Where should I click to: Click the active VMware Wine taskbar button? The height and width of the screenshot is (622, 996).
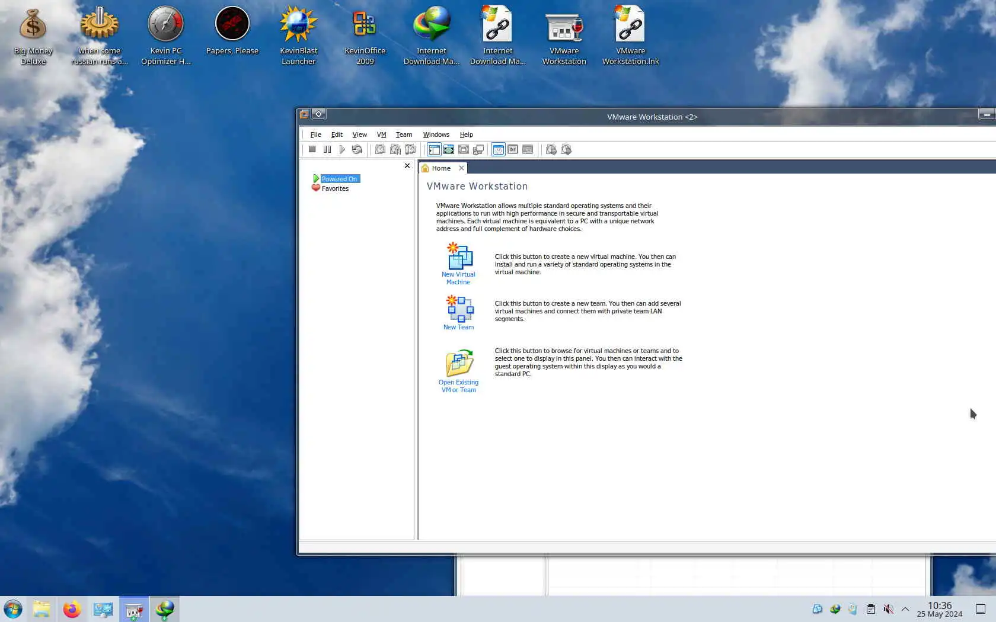[x=134, y=609]
